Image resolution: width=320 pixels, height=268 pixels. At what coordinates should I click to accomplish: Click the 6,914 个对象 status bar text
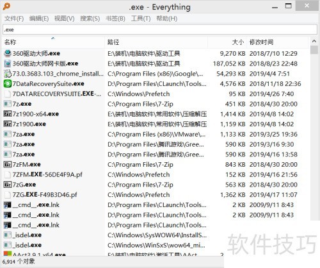coord(19,262)
